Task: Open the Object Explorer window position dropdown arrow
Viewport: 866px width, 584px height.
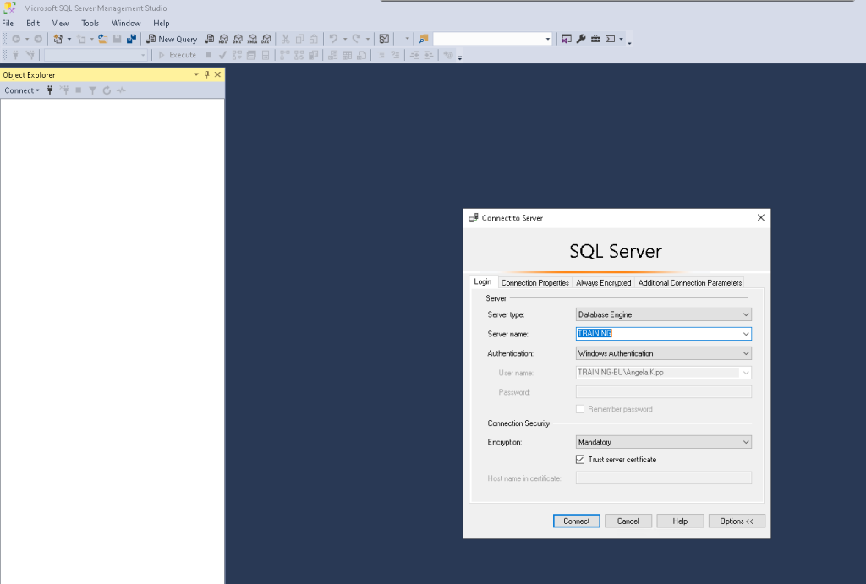Action: click(x=196, y=74)
